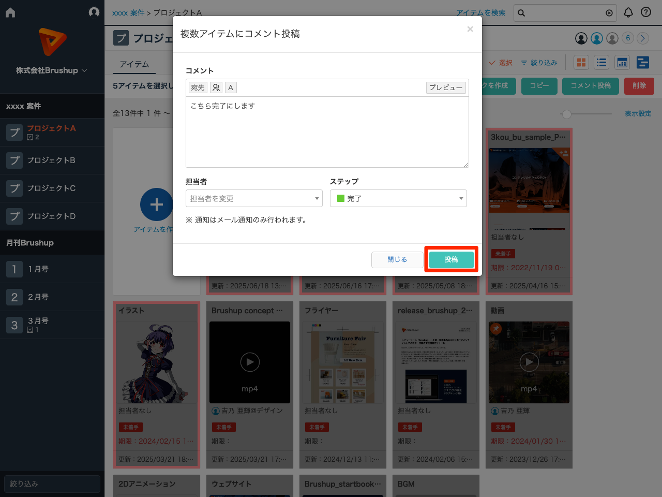This screenshot has width=662, height=497.
Task: Adjust the thumbnail size slider
Action: (x=567, y=114)
